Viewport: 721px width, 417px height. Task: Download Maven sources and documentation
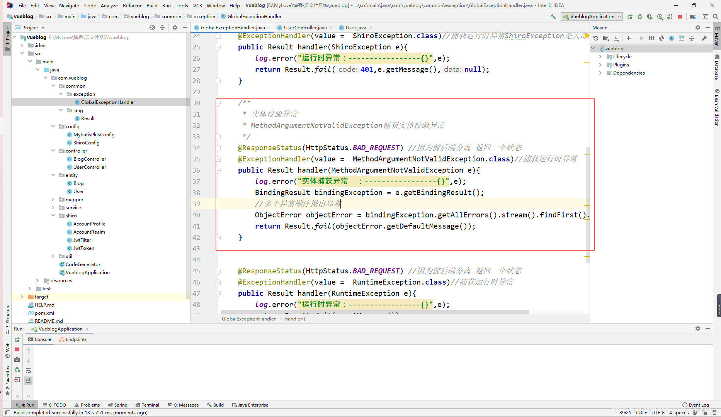click(x=616, y=38)
